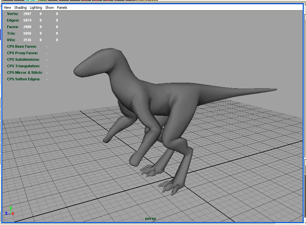Image resolution: width=306 pixels, height=225 pixels.
Task: Click the XYZ axis orientation indicator
Action: [9, 211]
